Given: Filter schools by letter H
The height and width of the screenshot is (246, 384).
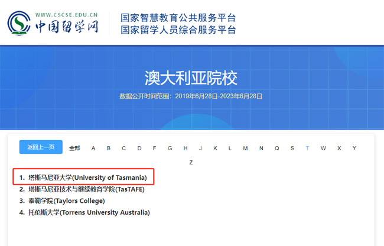Looking at the screenshot, I should tap(186, 148).
